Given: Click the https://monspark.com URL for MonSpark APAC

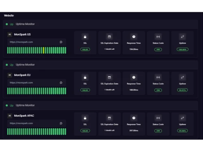Looking at the screenshot, I should 21,123.
